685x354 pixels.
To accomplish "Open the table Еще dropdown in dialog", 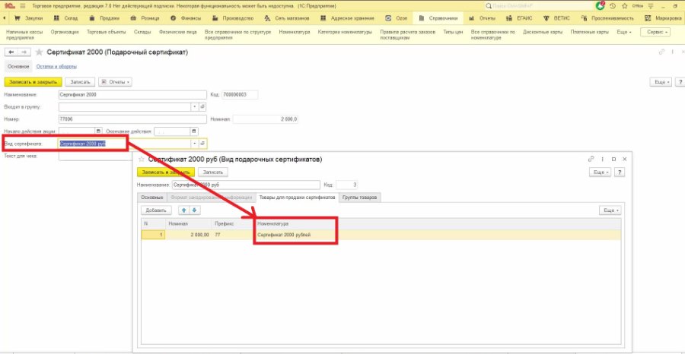I will tap(610, 210).
